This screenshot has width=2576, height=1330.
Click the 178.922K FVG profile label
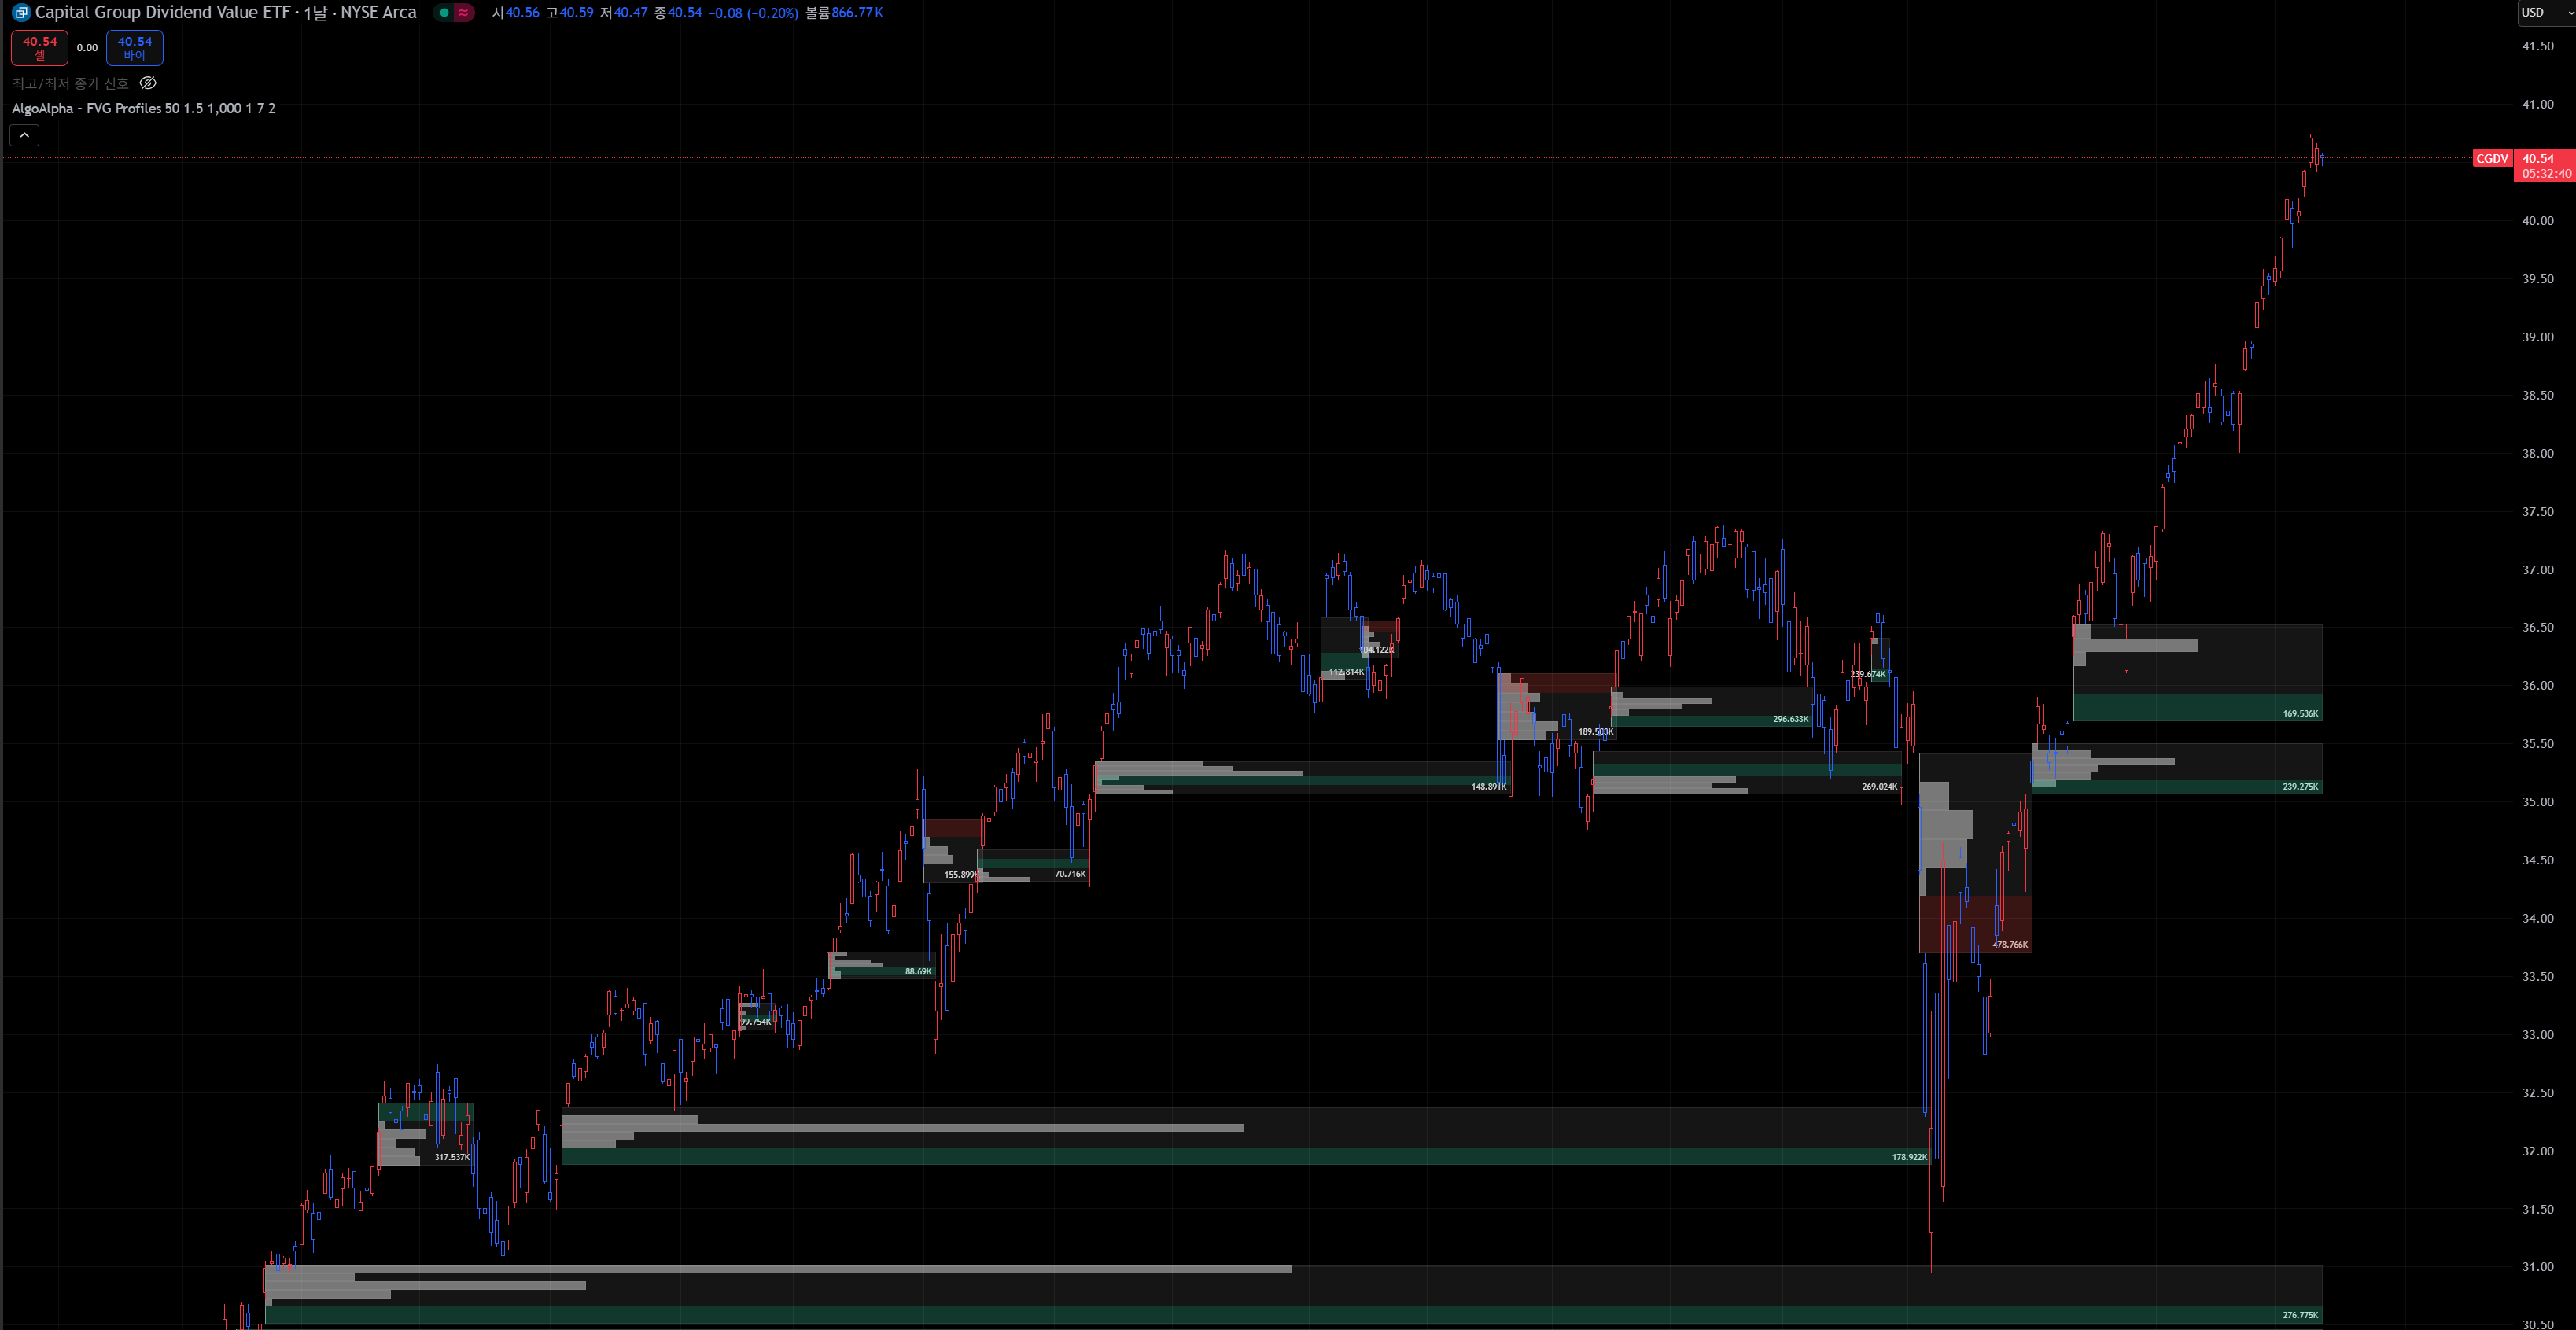[1908, 1157]
